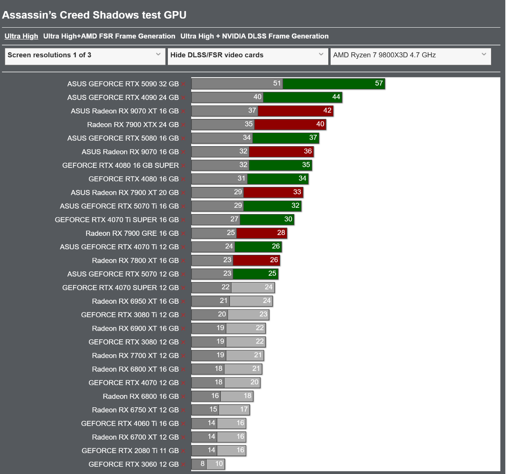Remove ASUS GEFORCE RTX 4070 Ti 12 GB via X
The width and height of the screenshot is (525, 474).
pos(184,247)
